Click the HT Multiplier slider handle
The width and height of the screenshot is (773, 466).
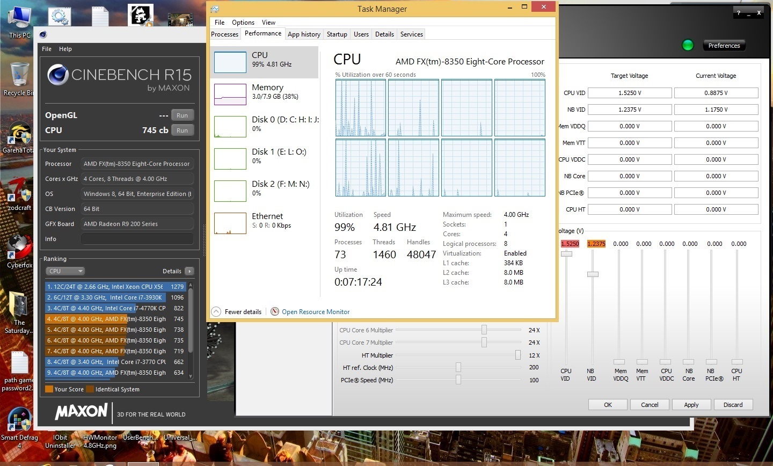[517, 355]
